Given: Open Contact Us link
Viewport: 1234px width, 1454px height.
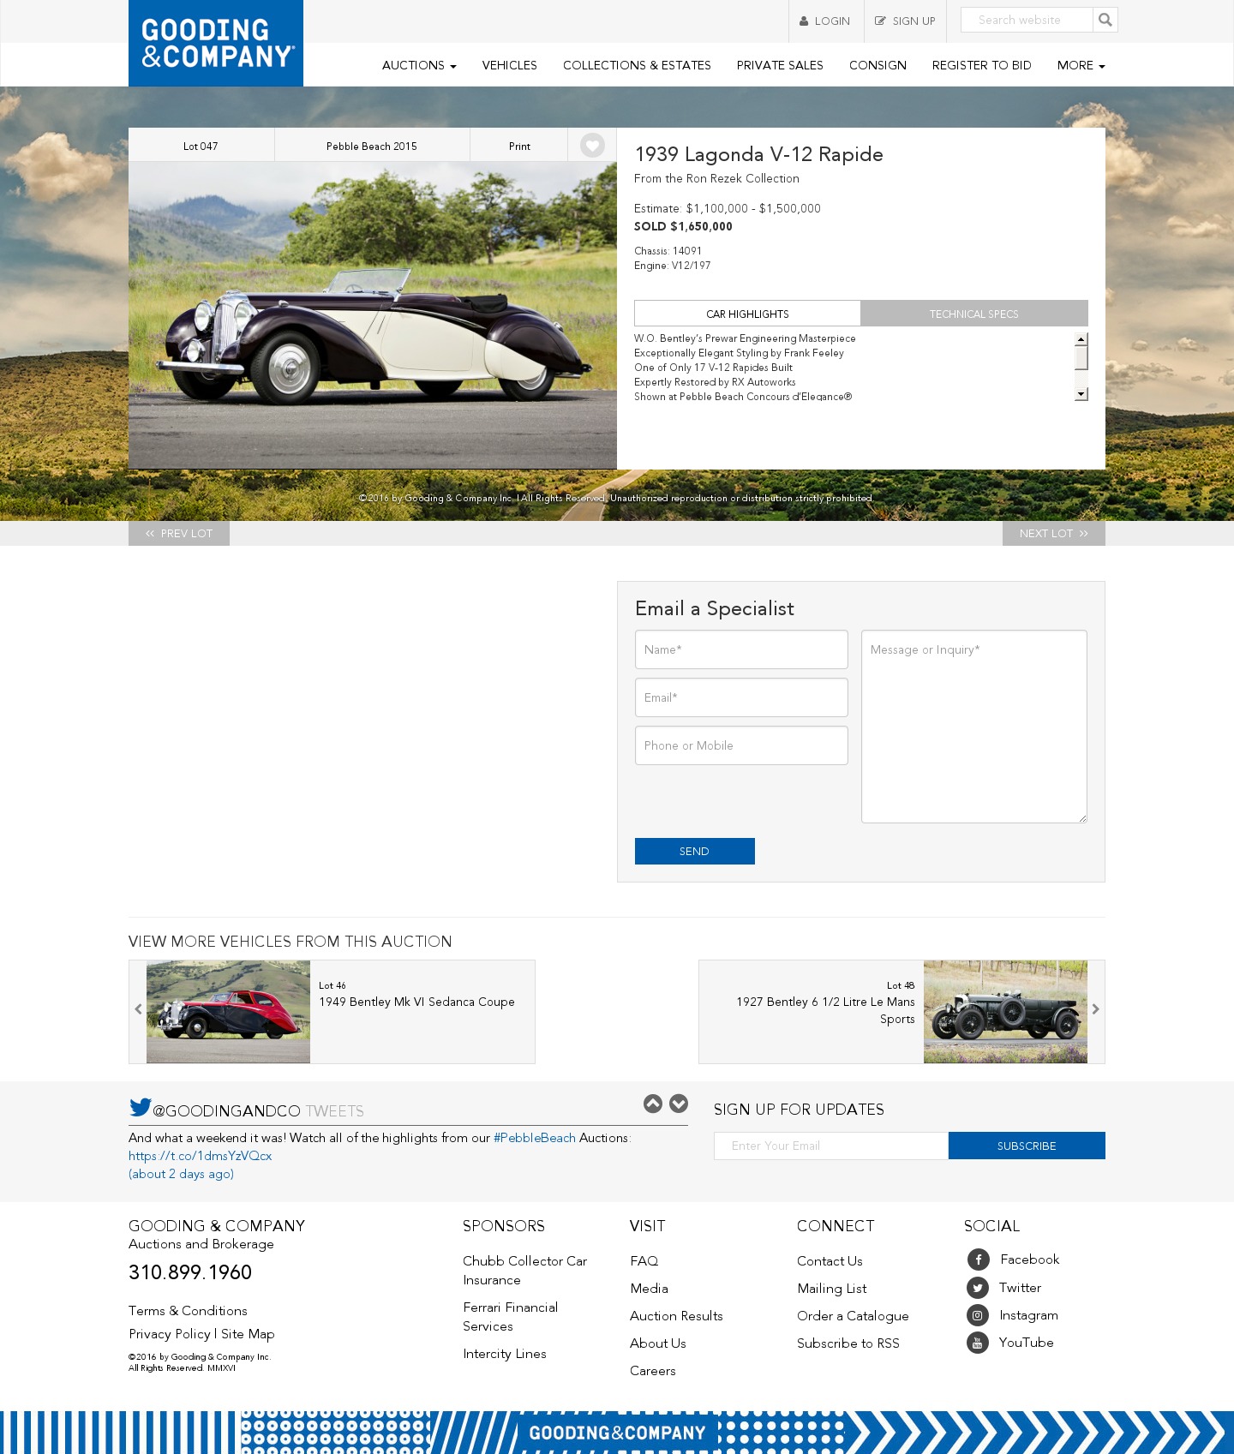Looking at the screenshot, I should point(830,1261).
